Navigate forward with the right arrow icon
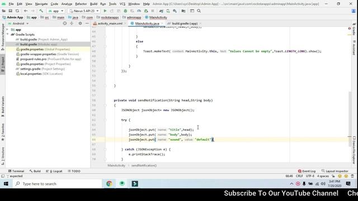This screenshot has width=358, height=201. coord(32,11)
